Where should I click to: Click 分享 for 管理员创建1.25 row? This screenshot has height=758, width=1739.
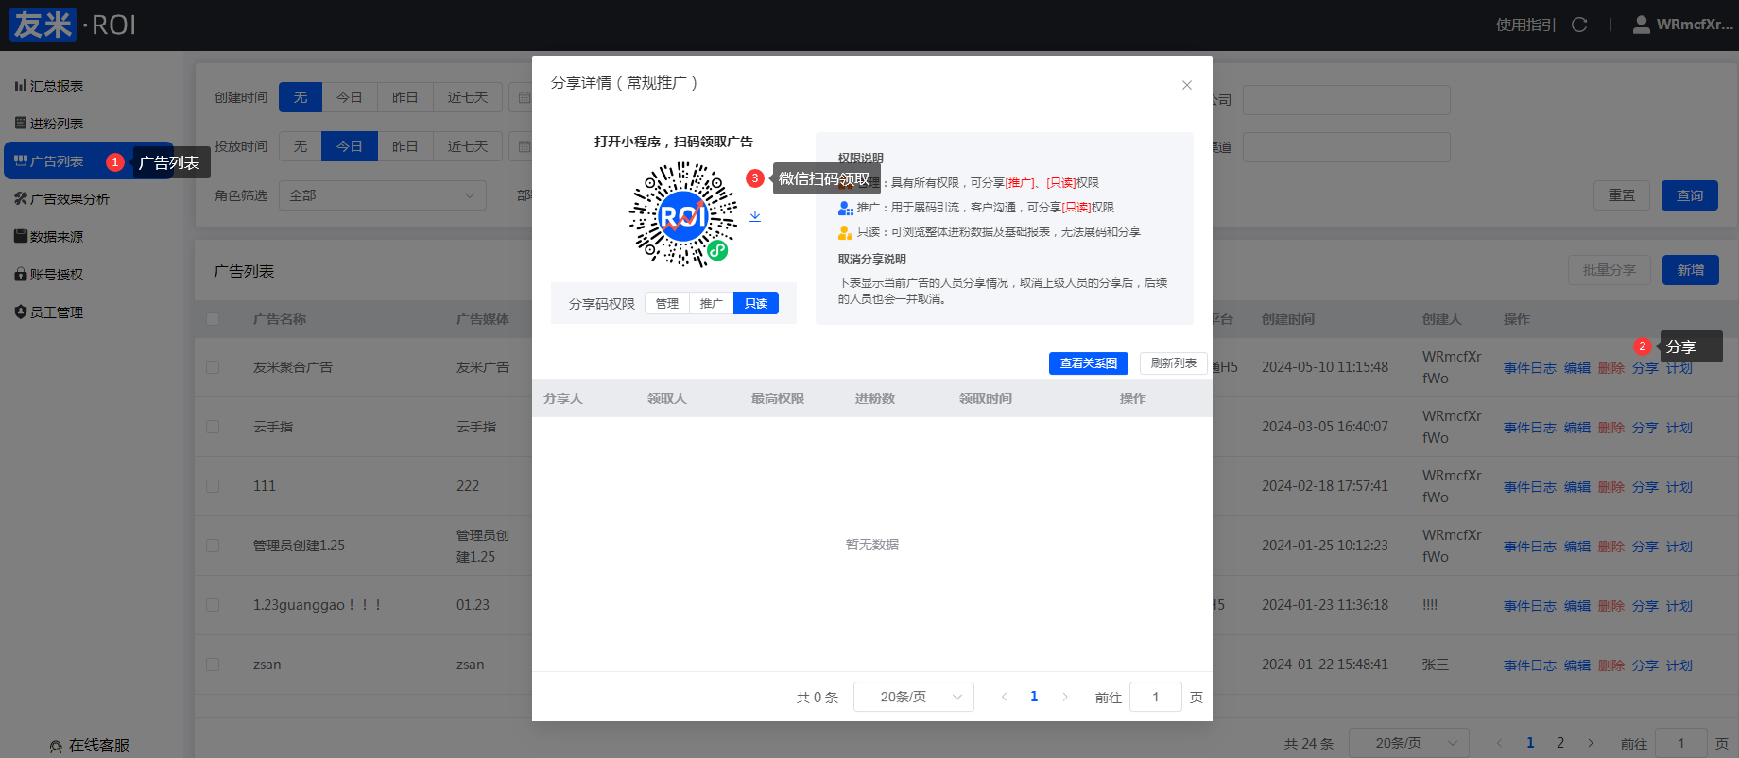(x=1645, y=547)
